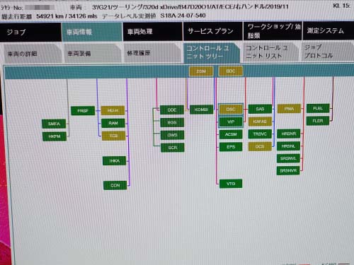The height and width of the screenshot is (265, 354).
Task: Select the HU-H control unit
Action: (113, 110)
